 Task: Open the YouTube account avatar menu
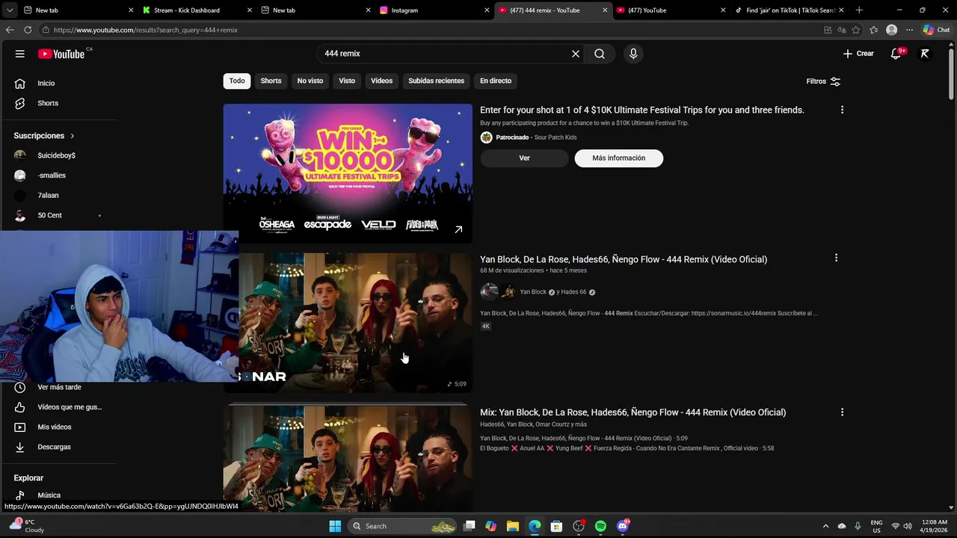pyautogui.click(x=925, y=54)
